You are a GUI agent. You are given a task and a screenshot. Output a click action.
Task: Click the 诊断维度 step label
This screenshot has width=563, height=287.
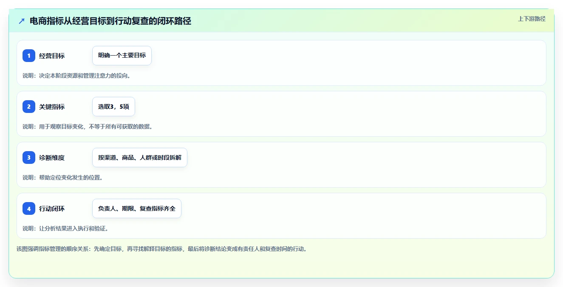point(52,158)
